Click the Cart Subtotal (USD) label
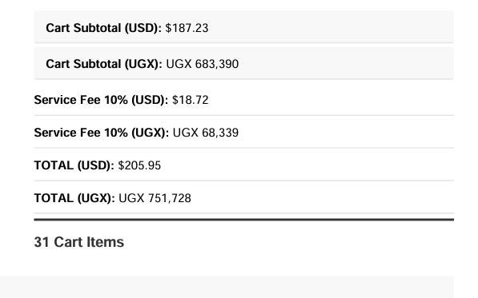Viewport: 478px width, 298px height. click(103, 28)
